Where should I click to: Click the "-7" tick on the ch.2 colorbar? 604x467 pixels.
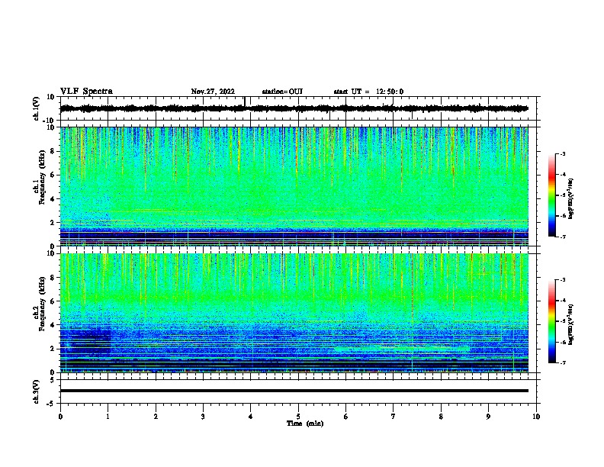(562, 362)
